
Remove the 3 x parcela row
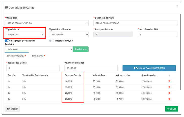click(x=169, y=93)
